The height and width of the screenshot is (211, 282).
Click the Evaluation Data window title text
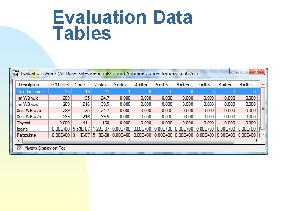point(109,73)
